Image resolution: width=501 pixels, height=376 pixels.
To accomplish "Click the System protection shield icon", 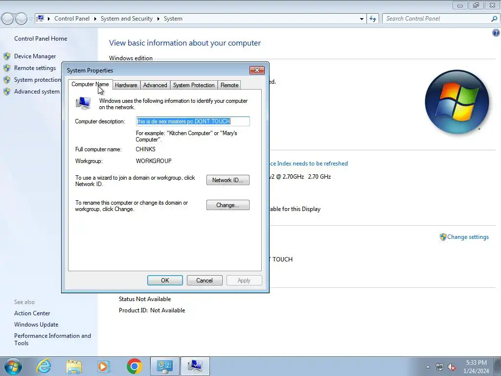I will pyautogui.click(x=7, y=80).
